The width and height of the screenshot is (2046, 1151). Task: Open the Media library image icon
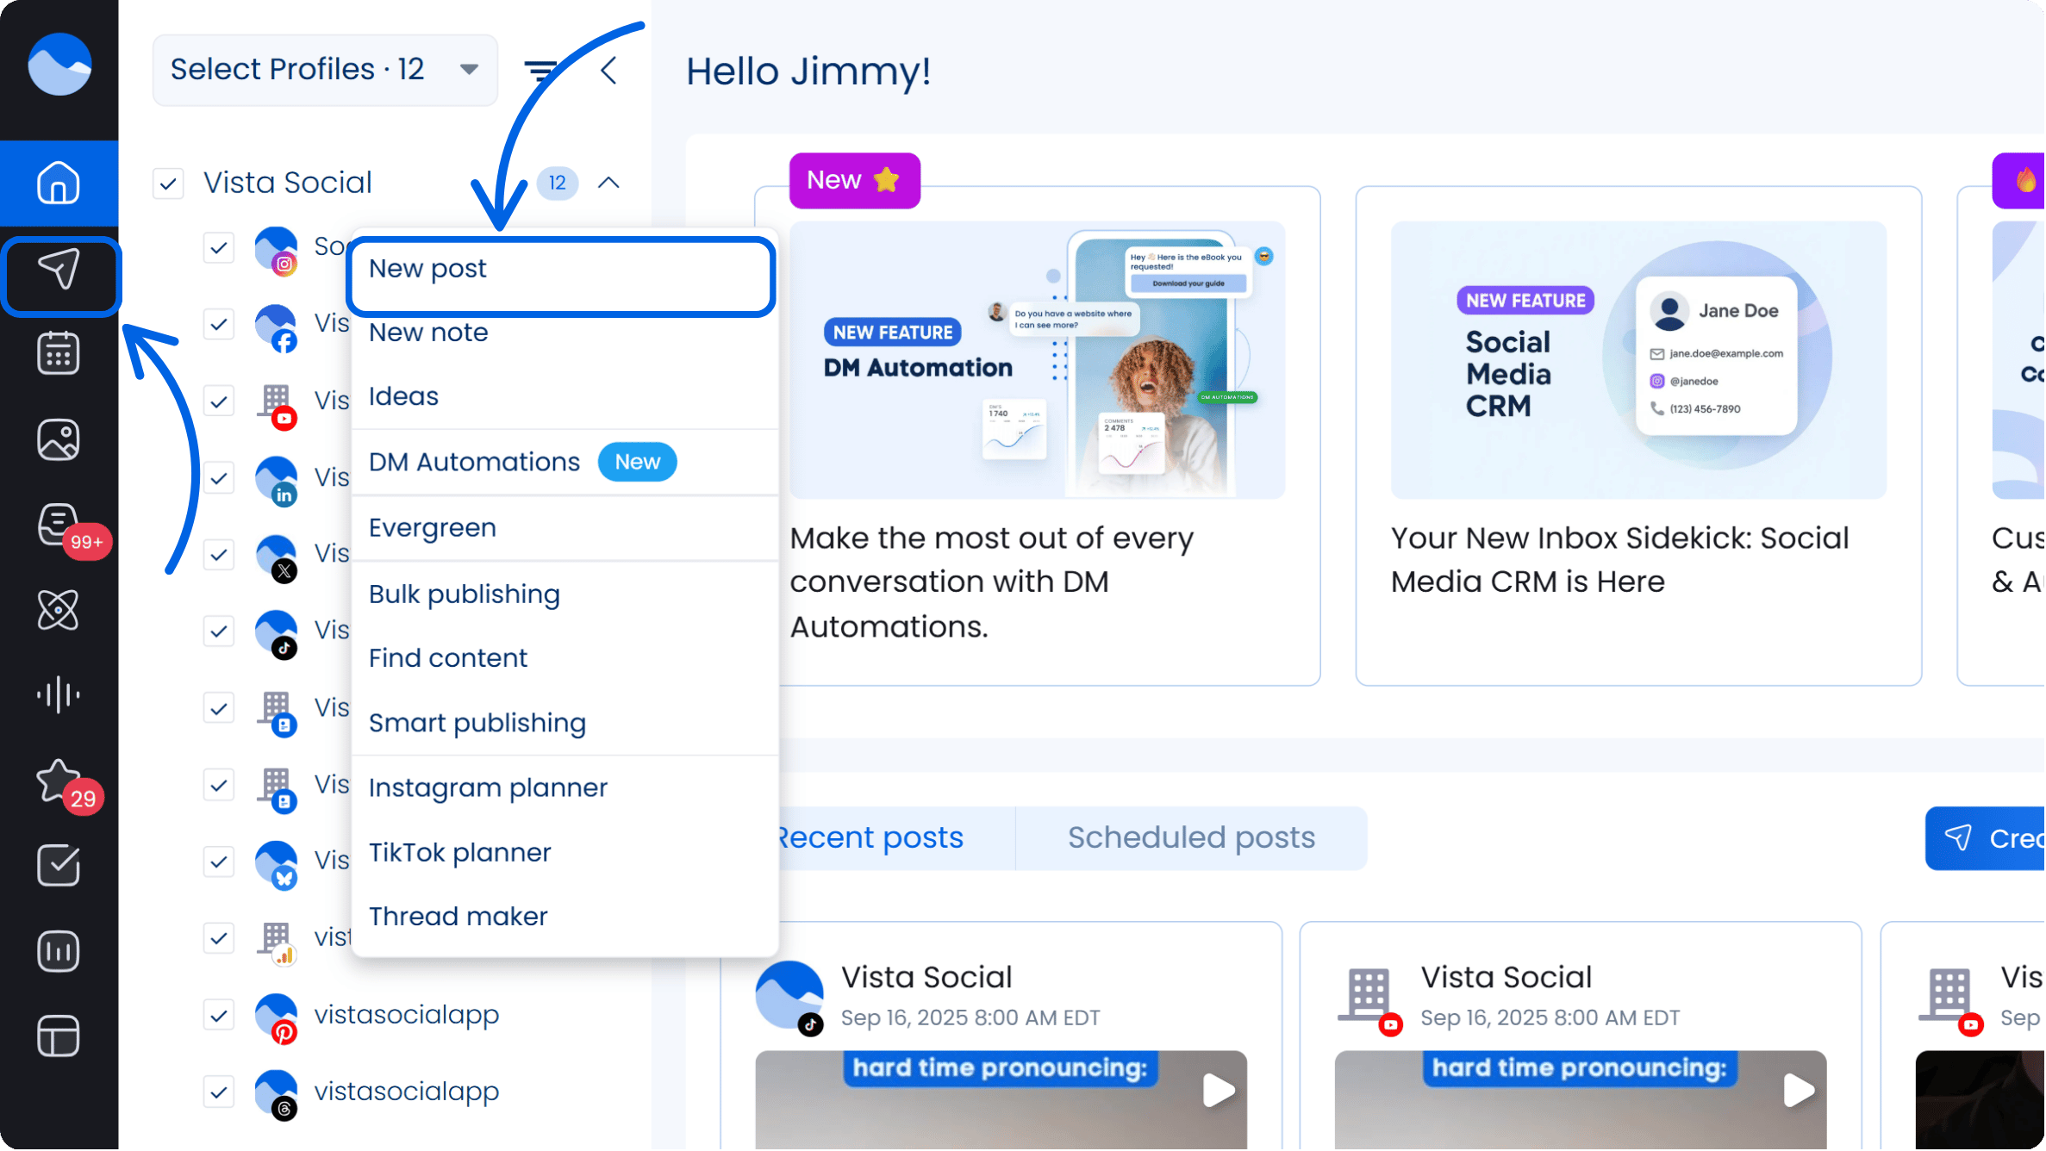59,440
